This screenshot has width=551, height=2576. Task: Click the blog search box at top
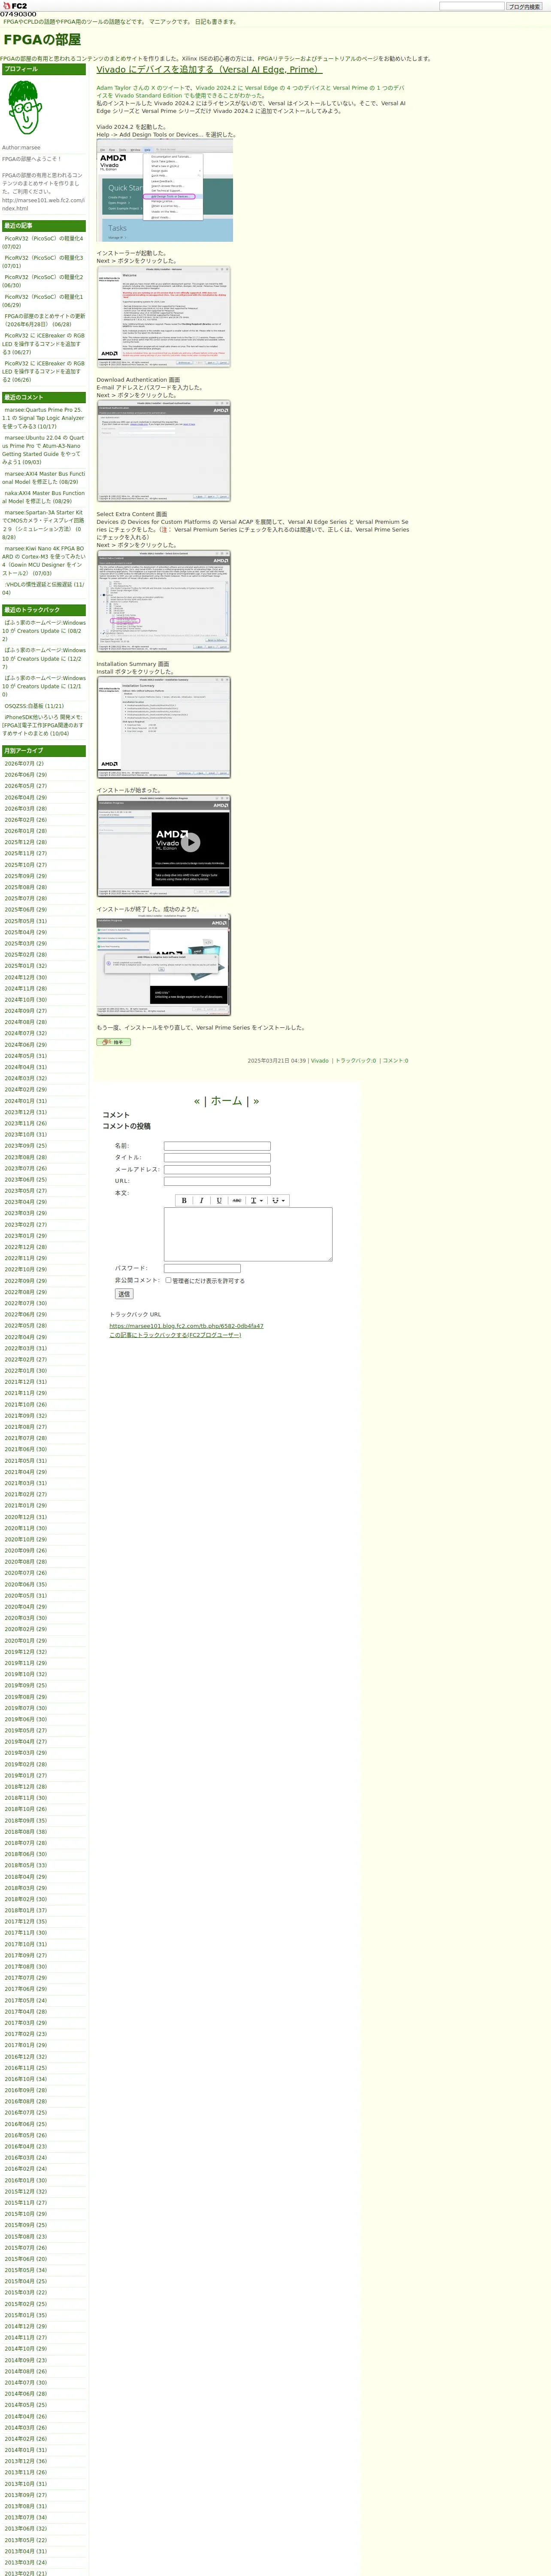(472, 6)
